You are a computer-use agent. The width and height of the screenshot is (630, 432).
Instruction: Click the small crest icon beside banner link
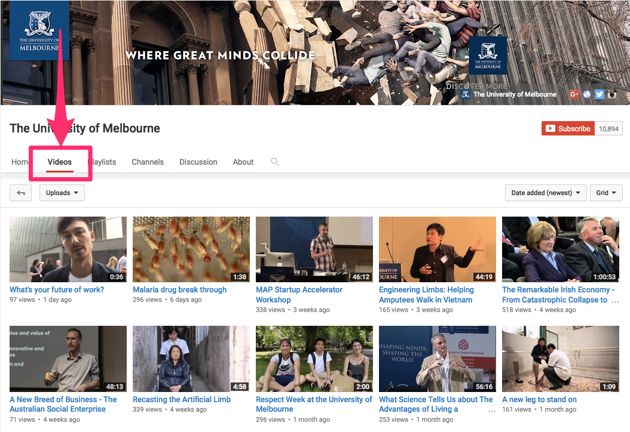(x=466, y=94)
